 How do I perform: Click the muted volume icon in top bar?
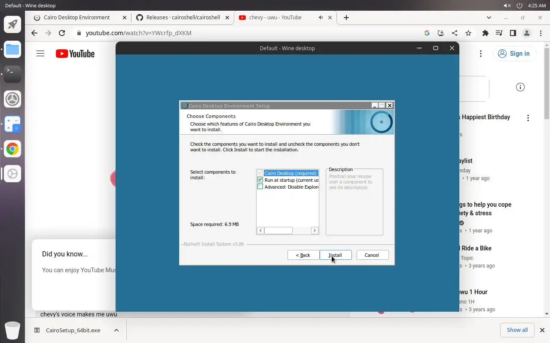pos(507,6)
